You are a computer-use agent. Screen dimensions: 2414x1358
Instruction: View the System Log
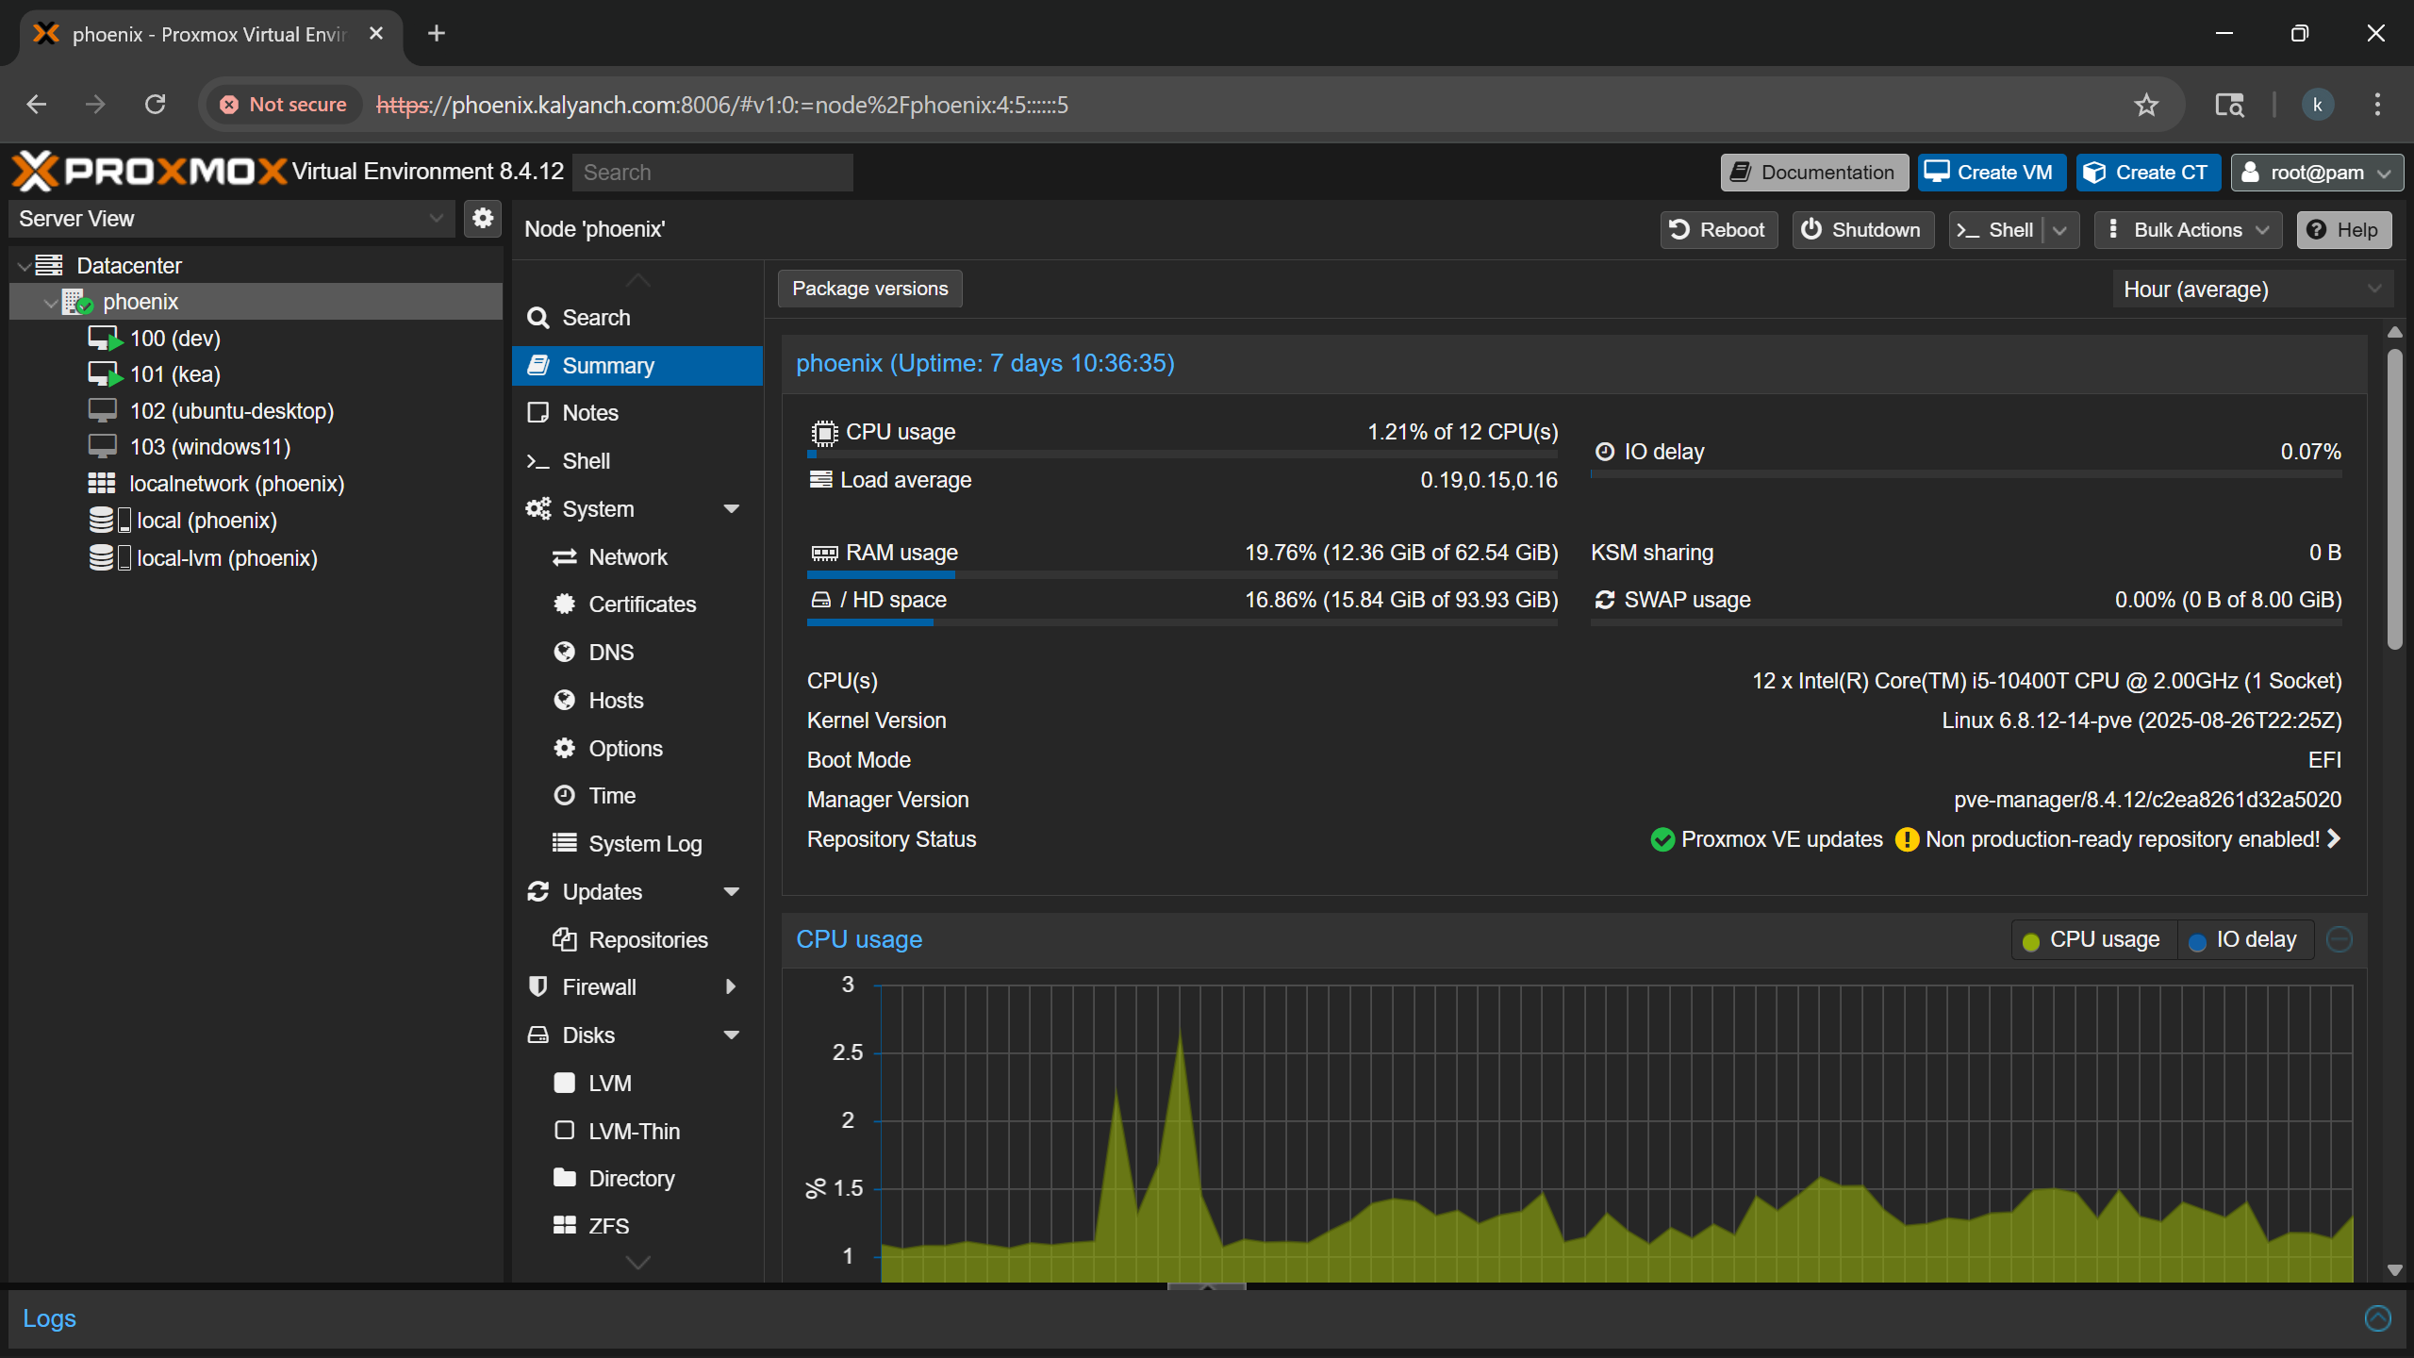click(x=645, y=843)
